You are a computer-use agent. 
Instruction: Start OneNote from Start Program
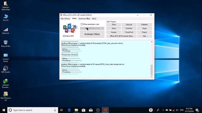[129, 28]
